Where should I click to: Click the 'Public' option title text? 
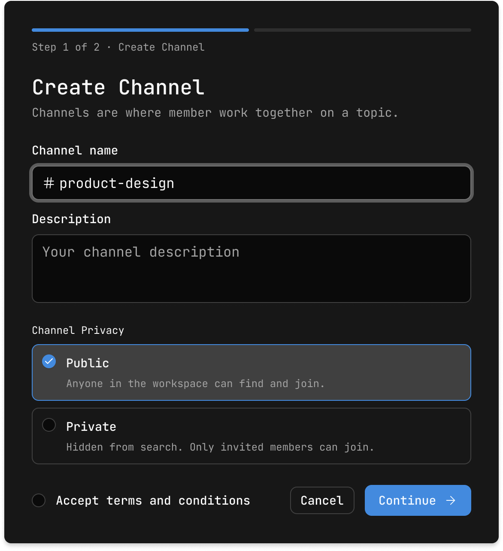[88, 363]
